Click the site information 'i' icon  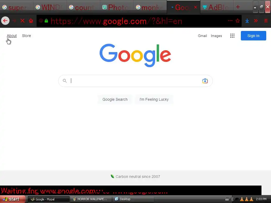click(x=41, y=21)
